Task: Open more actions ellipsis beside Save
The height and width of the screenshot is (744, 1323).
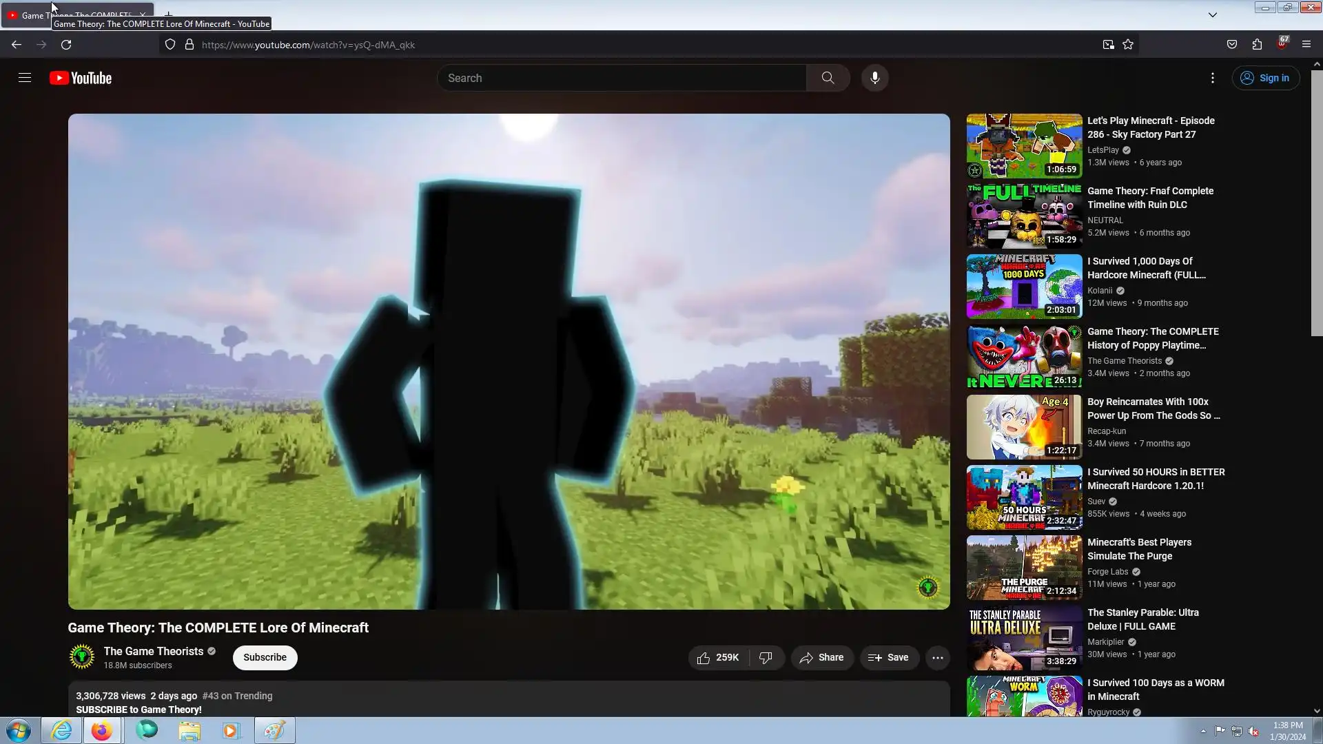Action: tap(937, 657)
